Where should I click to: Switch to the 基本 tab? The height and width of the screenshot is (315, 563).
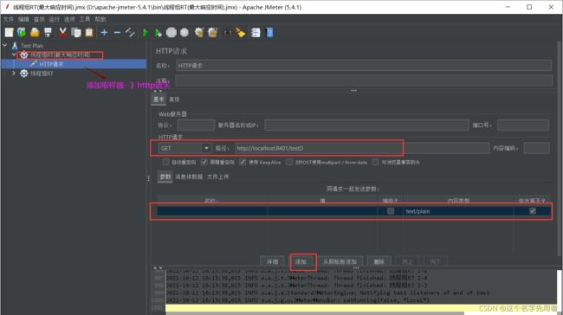[159, 100]
